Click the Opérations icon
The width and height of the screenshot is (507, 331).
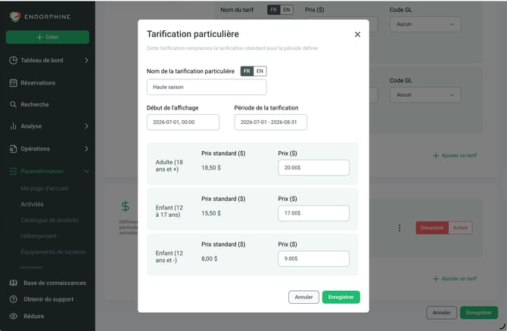(14, 149)
